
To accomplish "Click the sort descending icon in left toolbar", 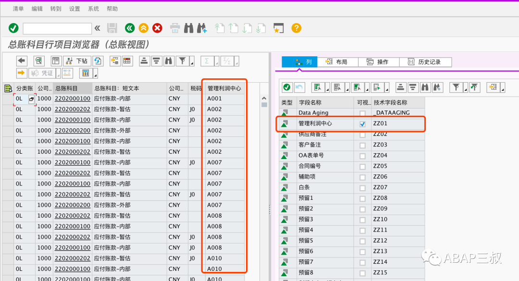I will pos(156,61).
